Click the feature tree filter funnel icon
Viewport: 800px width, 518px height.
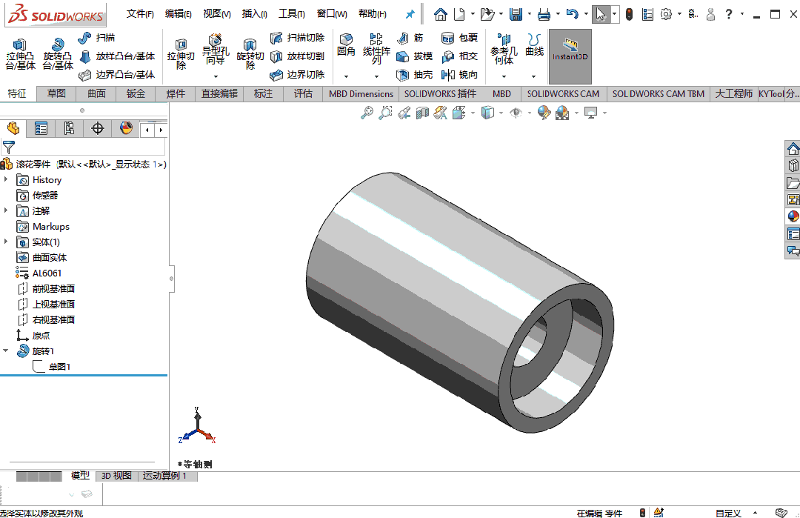coord(9,147)
